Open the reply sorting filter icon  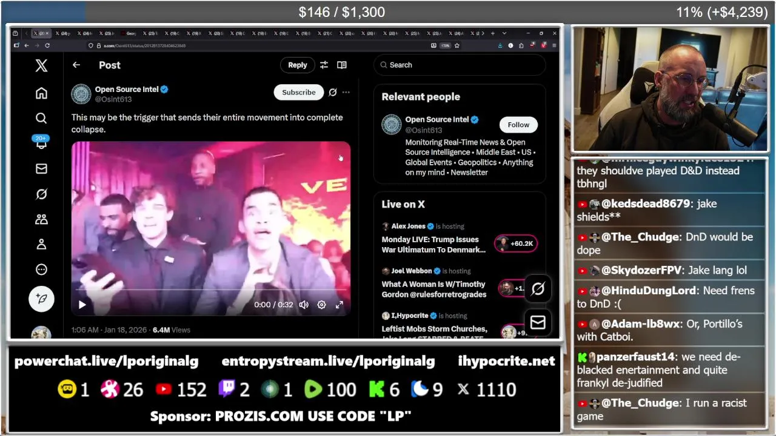click(324, 65)
